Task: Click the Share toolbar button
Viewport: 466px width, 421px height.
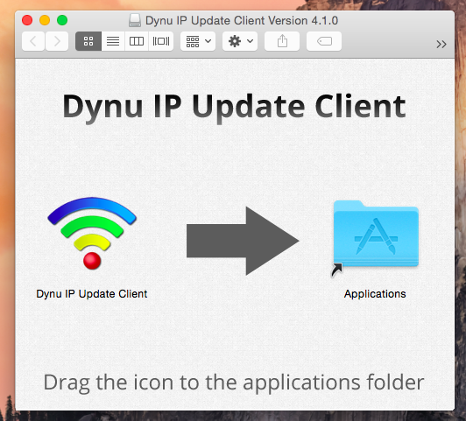Action: click(282, 41)
